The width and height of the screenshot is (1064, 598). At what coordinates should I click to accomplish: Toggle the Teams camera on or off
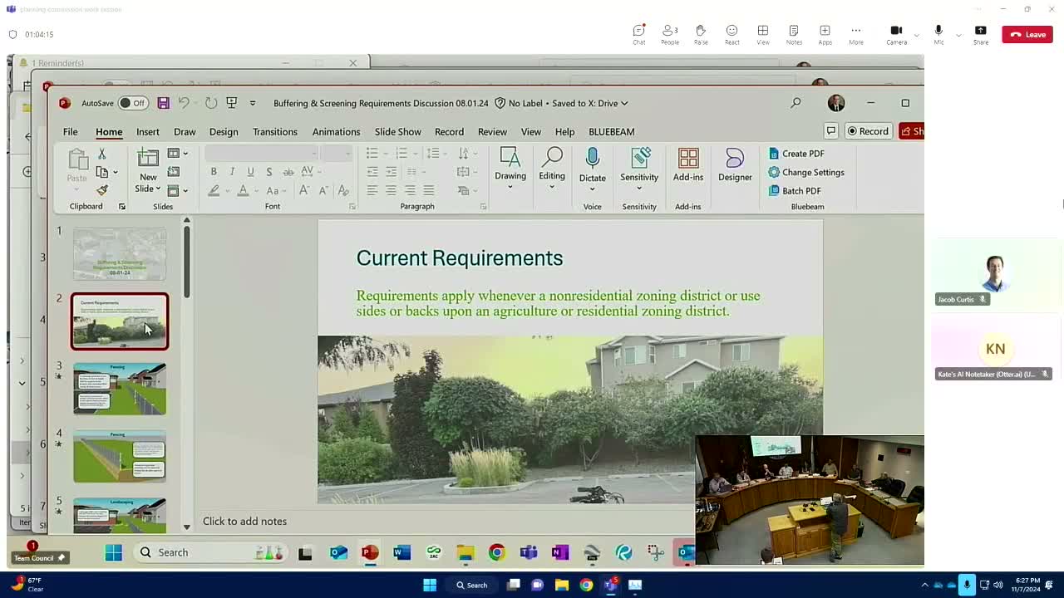click(x=896, y=34)
